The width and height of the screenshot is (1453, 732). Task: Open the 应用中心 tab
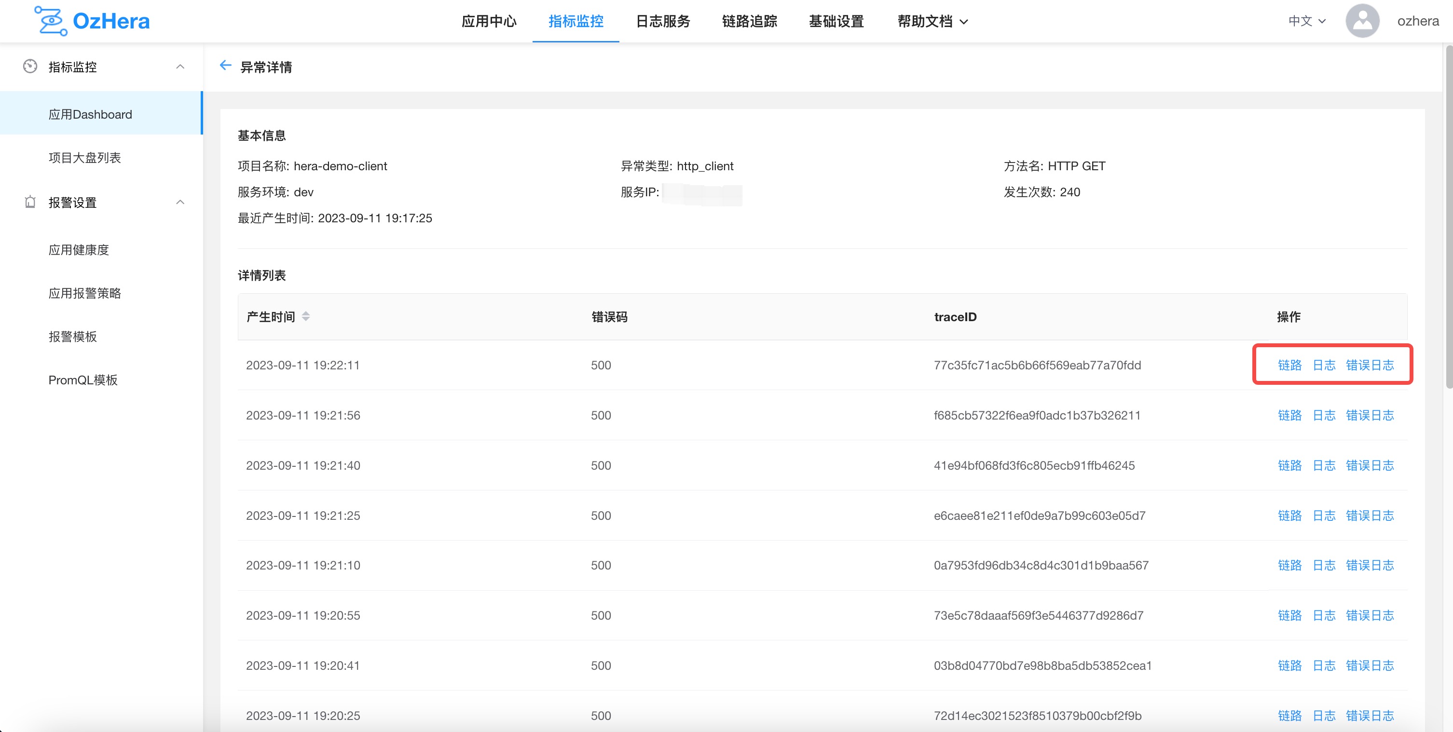489,21
